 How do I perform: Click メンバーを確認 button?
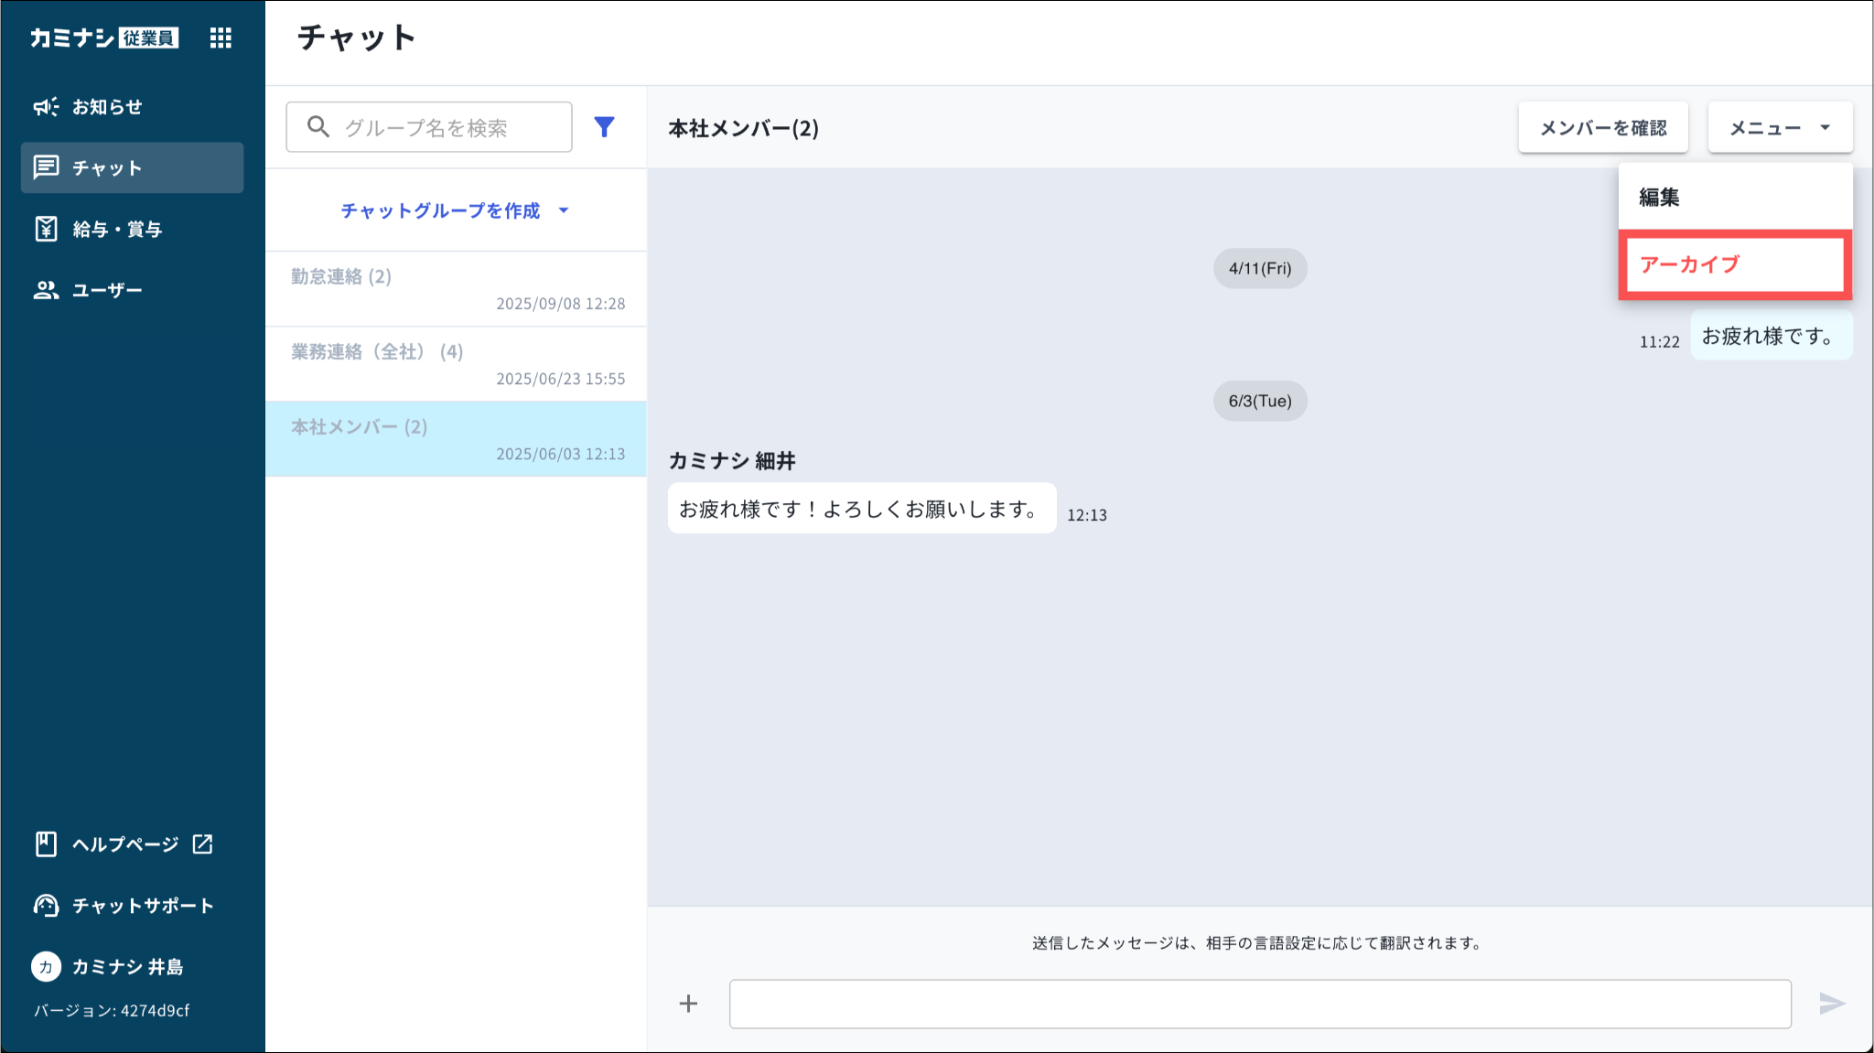pyautogui.click(x=1603, y=128)
